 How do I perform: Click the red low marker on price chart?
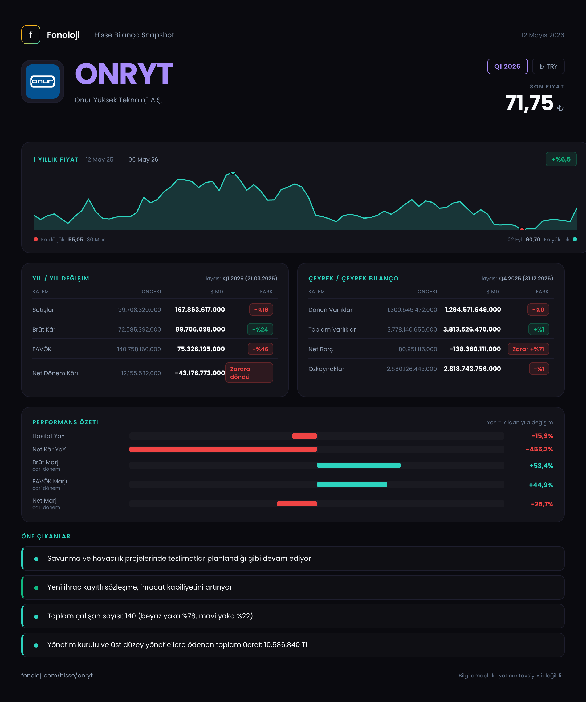[x=522, y=229]
